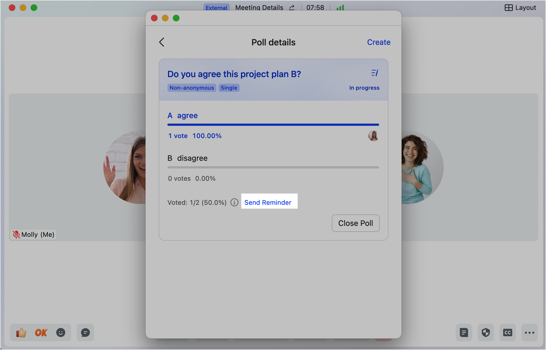Screen dimensions: 546x350
Task: Open Meeting Details title
Action: click(259, 8)
